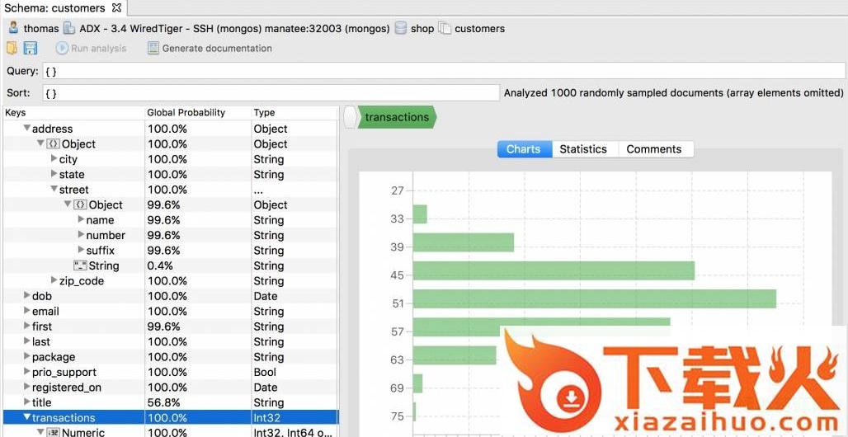Click object type icon under address

pyautogui.click(x=53, y=143)
